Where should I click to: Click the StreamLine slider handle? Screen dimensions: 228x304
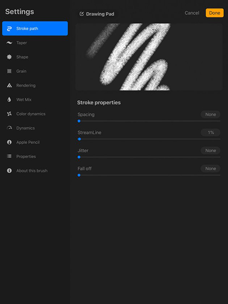79,139
